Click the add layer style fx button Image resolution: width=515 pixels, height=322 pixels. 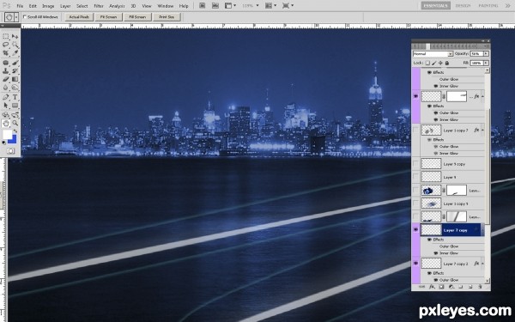click(432, 287)
